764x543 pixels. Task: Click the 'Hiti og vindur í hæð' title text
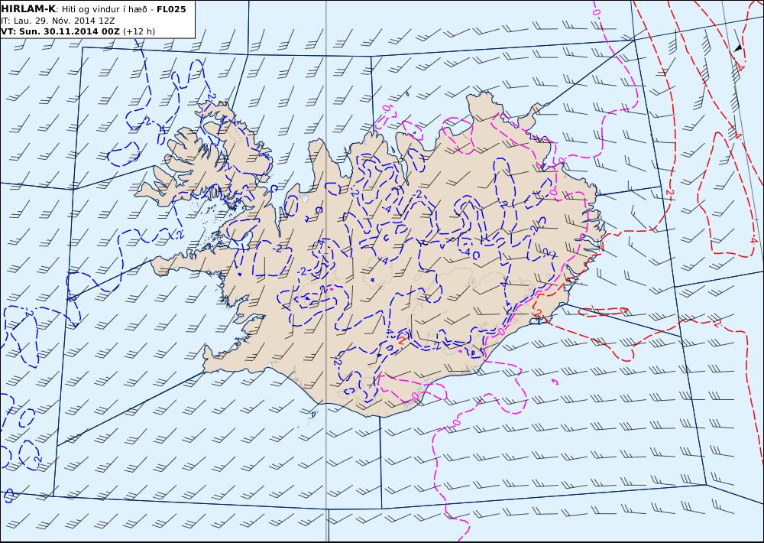coord(104,9)
